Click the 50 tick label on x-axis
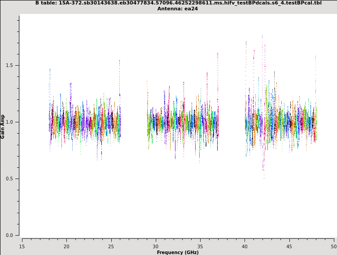Screen dimensions: 337x255 333,246
